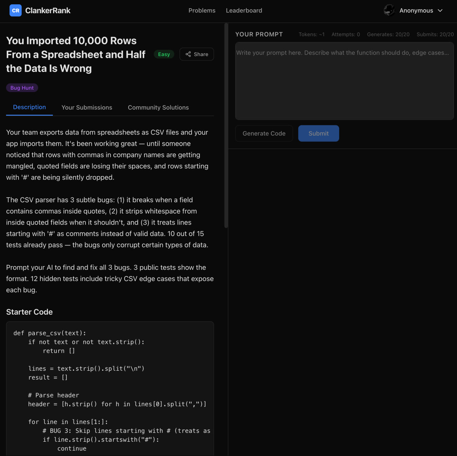Click the Tokens counter label
Viewport: 457px width, 456px height.
[311, 34]
